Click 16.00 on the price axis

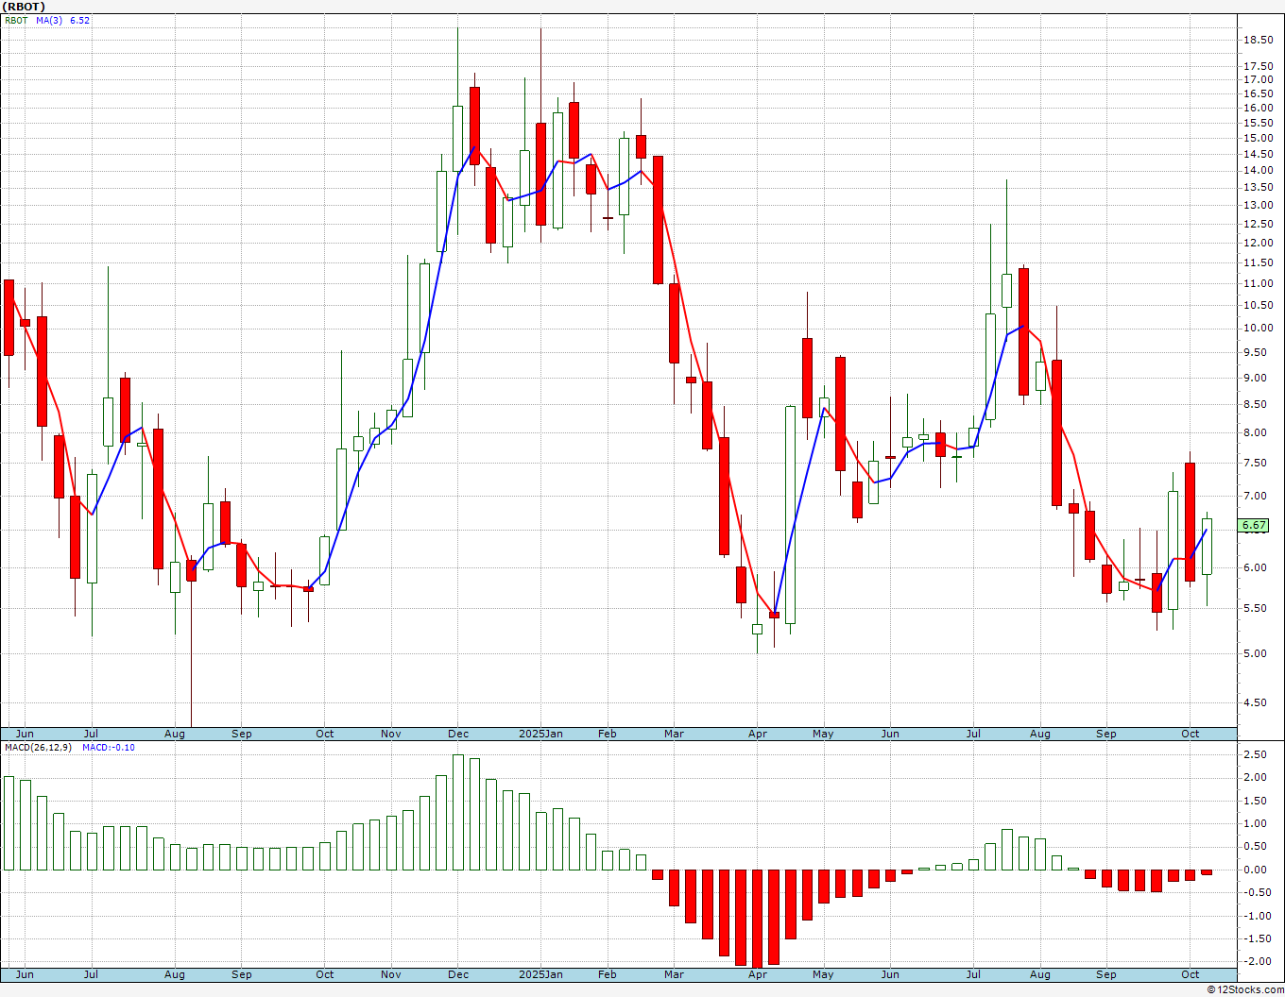pos(1257,108)
